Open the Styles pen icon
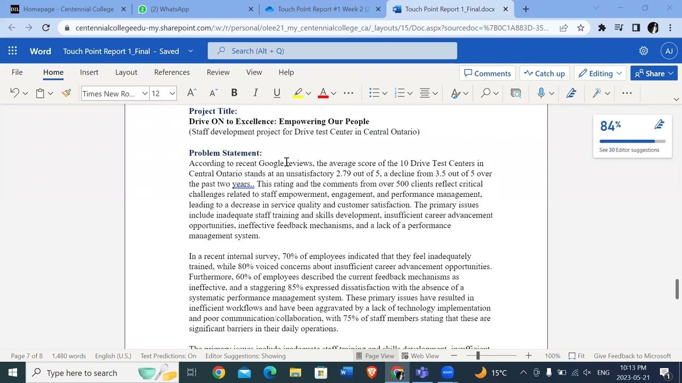The image size is (682, 383). [456, 93]
